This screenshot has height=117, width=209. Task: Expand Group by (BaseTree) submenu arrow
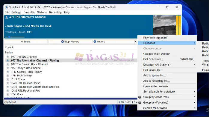194,97
